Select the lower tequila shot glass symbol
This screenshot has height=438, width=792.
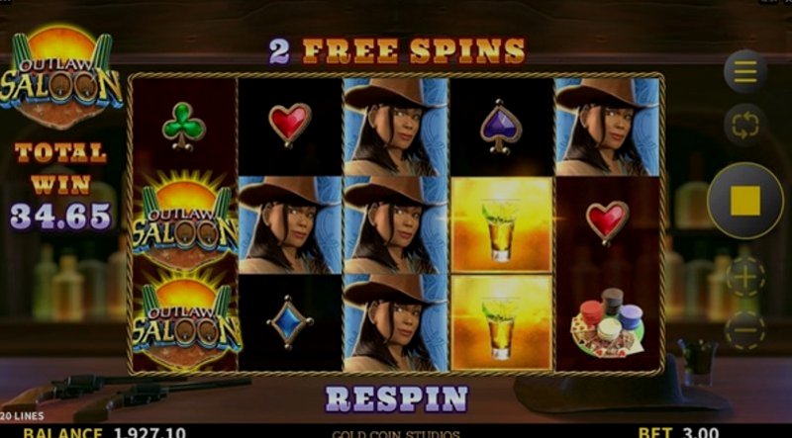501,322
